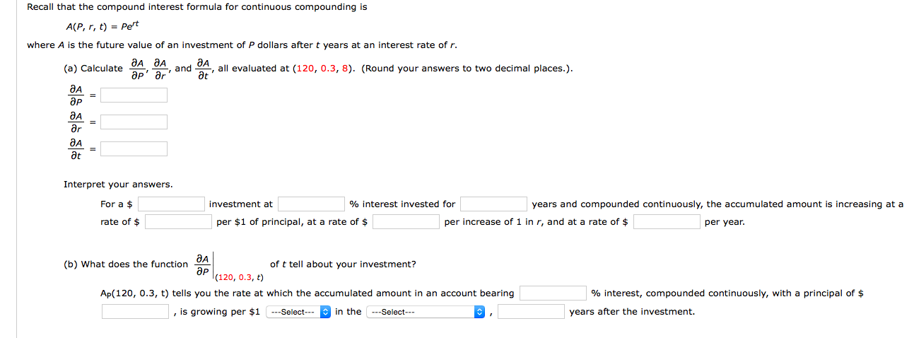
Task: Select the field before 'per year.'
Action: tap(667, 222)
